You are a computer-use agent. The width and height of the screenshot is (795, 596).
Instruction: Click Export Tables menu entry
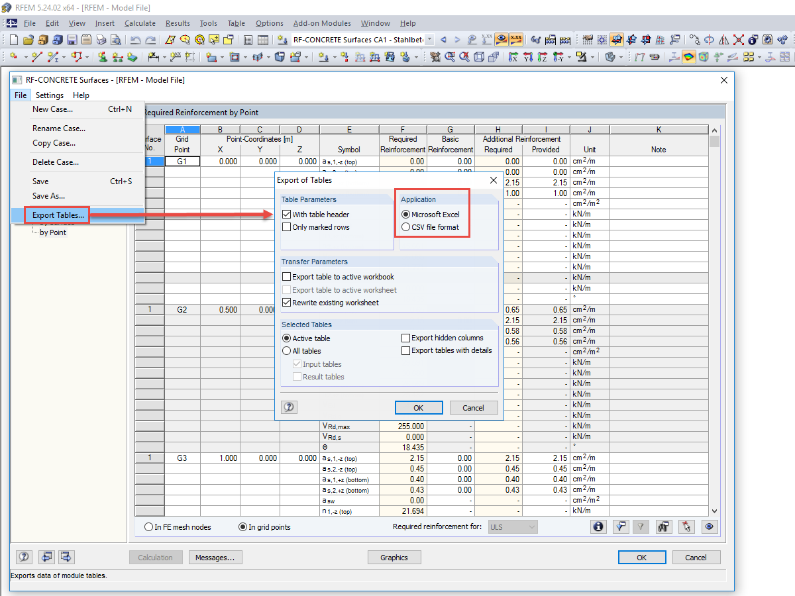pos(78,215)
